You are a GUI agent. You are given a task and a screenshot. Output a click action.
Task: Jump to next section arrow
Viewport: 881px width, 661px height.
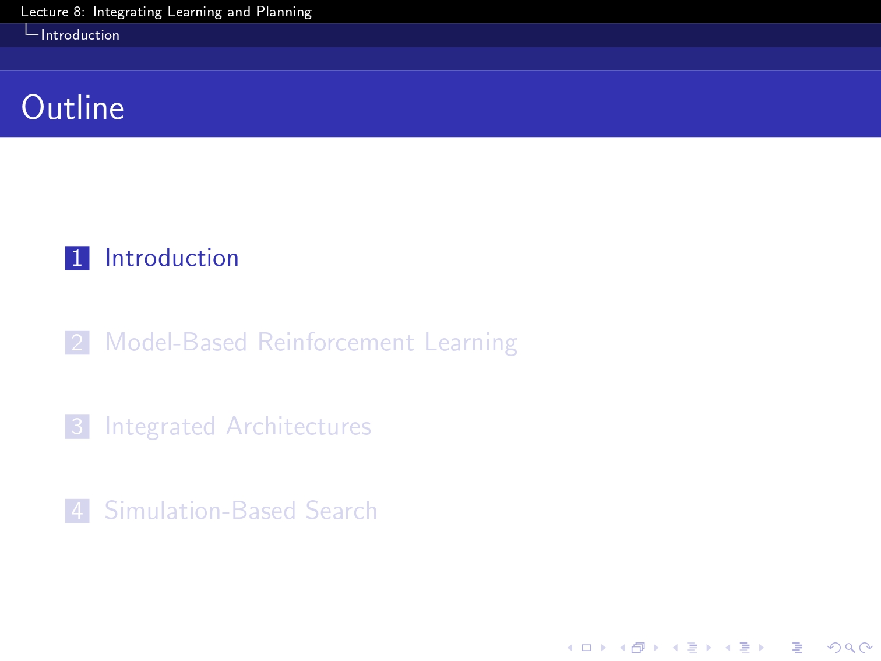(762, 648)
